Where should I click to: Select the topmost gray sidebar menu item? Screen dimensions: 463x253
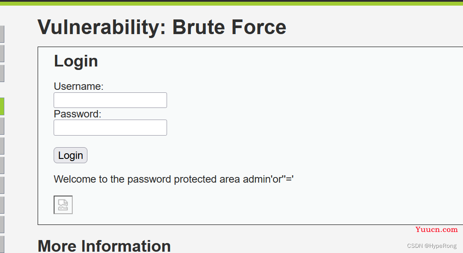point(2,34)
